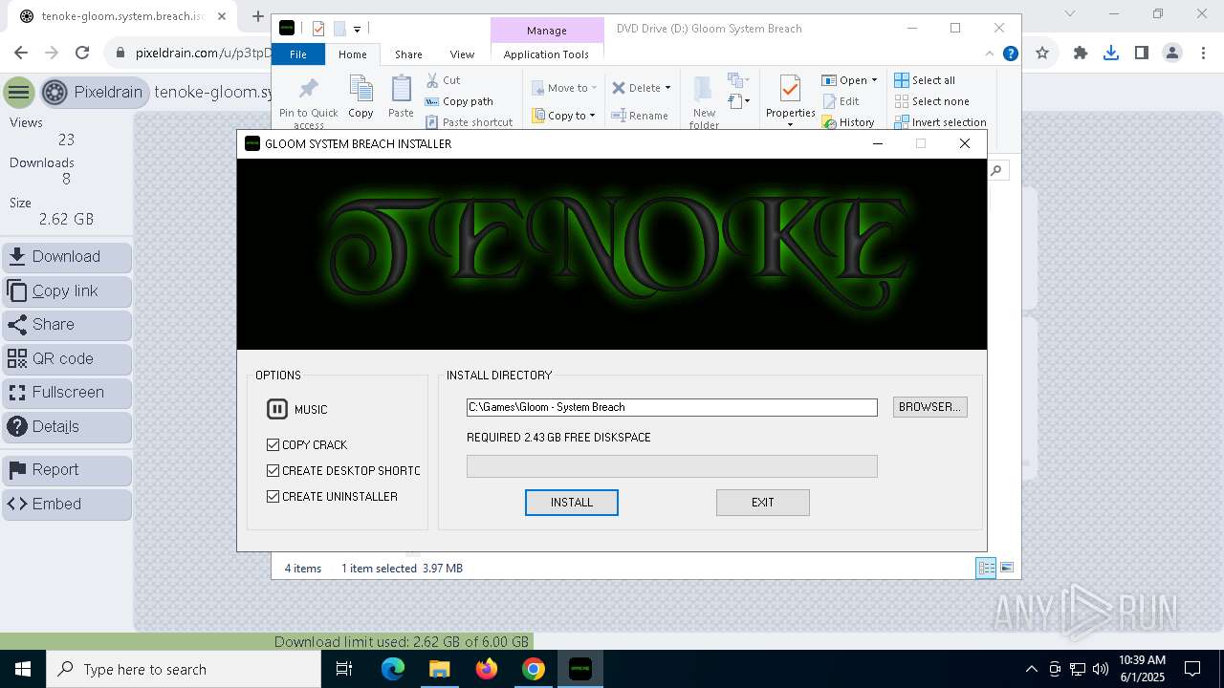Open the Application Tools tab
The width and height of the screenshot is (1224, 688).
[x=546, y=54]
